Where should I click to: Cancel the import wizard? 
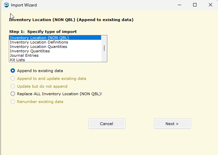click(107, 123)
